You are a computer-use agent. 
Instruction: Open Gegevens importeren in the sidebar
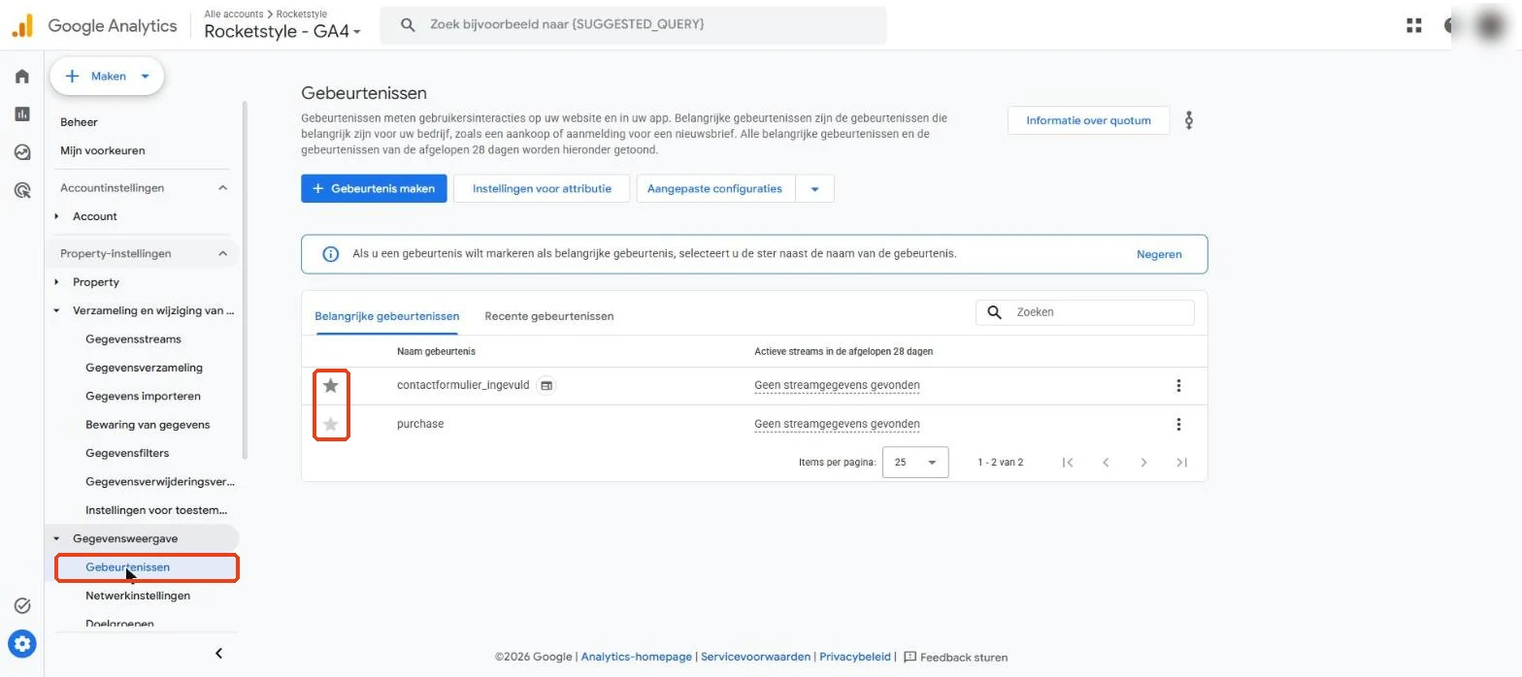(143, 396)
